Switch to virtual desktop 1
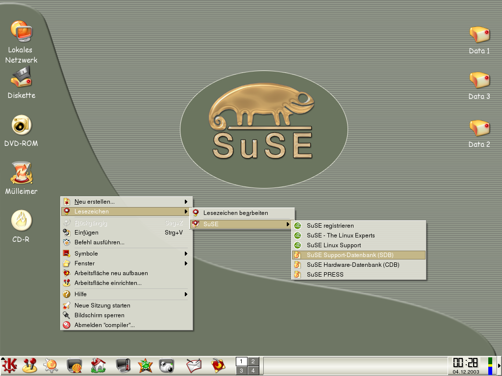This screenshot has height=376, width=502. click(x=241, y=361)
